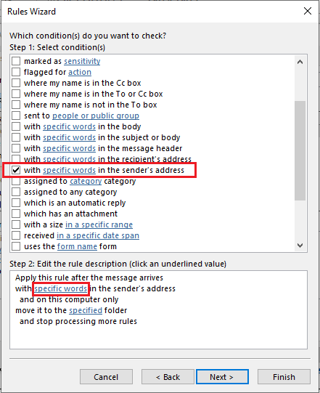Image resolution: width=320 pixels, height=393 pixels.
Task: Enable 'flagged for action' checkbox
Action: click(16, 72)
